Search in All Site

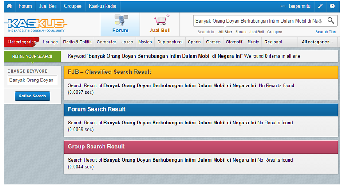pos(225,32)
